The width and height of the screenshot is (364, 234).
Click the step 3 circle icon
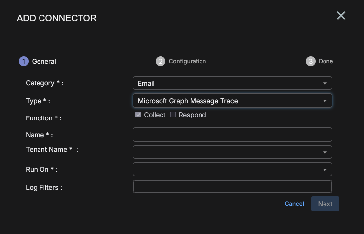point(310,61)
